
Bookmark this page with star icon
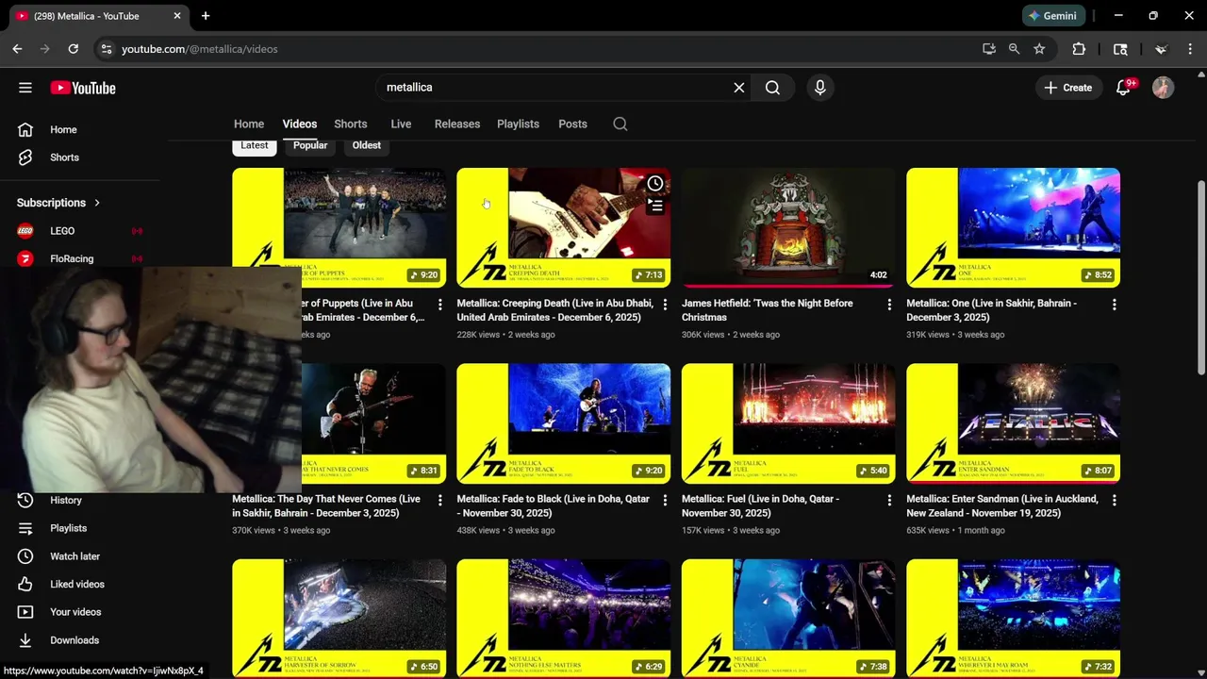pos(1039,49)
